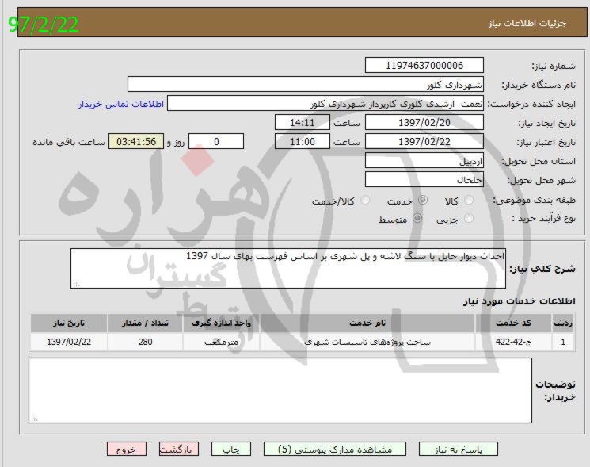590x467 pixels.
Task: Click the 'تاریخ نیاز' column header
Action: [69, 323]
